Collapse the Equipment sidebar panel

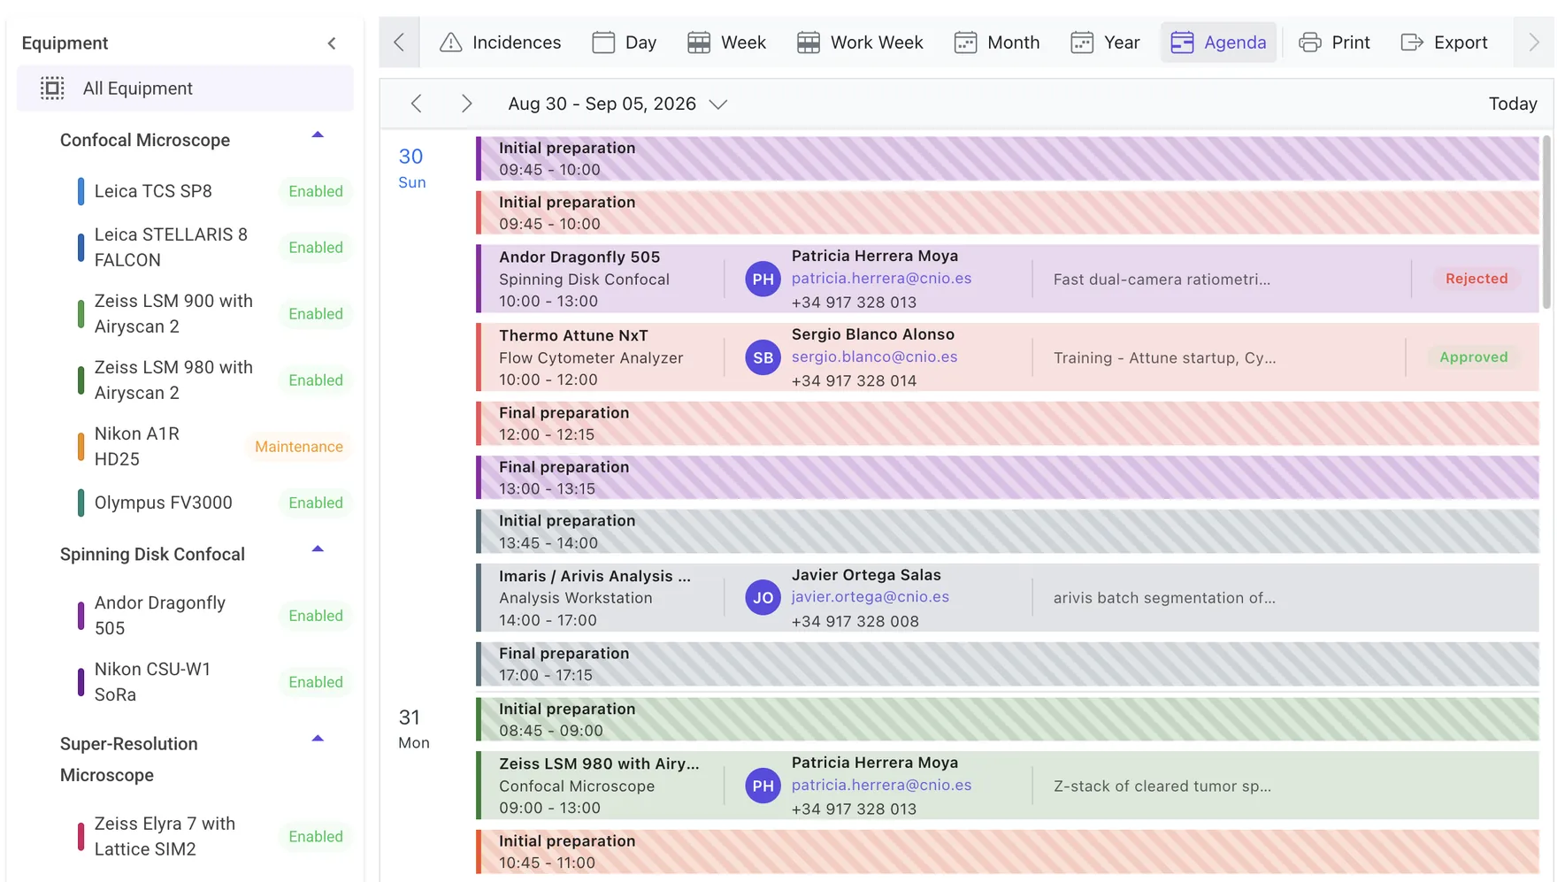[x=332, y=43]
